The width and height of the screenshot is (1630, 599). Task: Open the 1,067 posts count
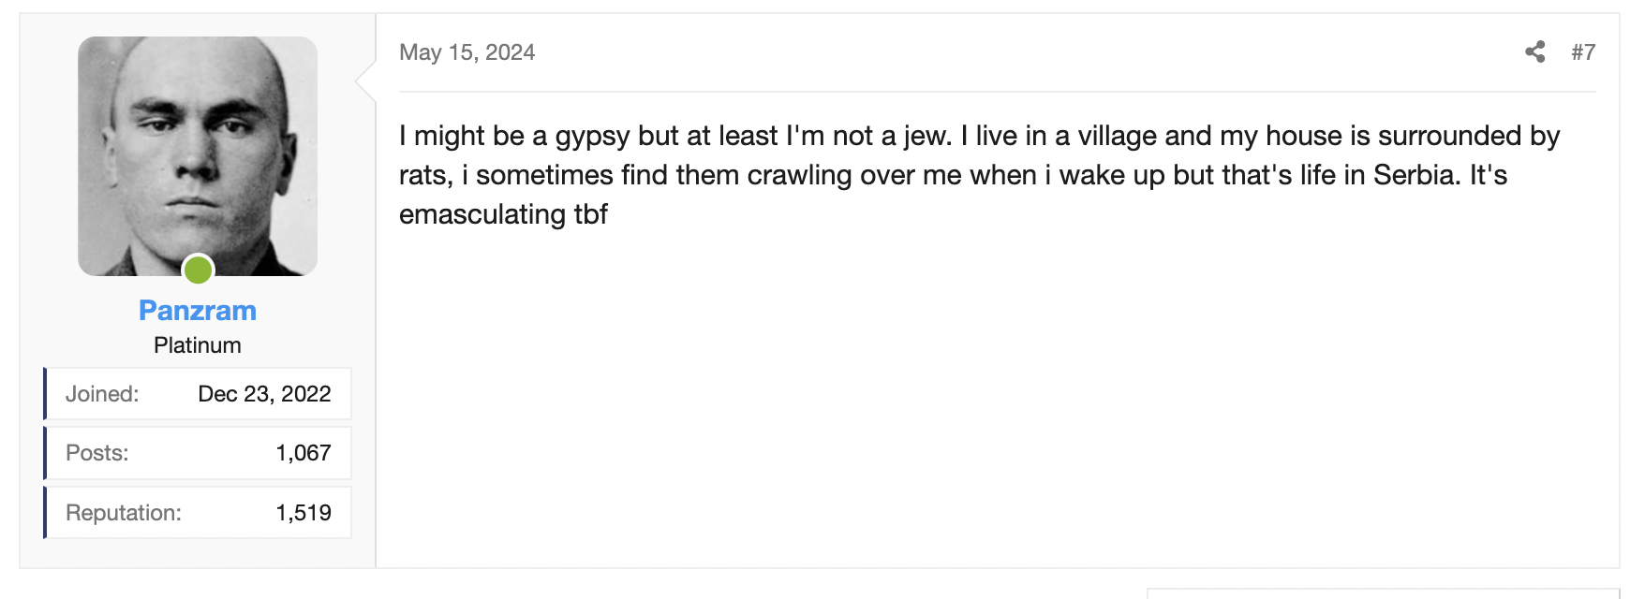pyautogui.click(x=304, y=453)
